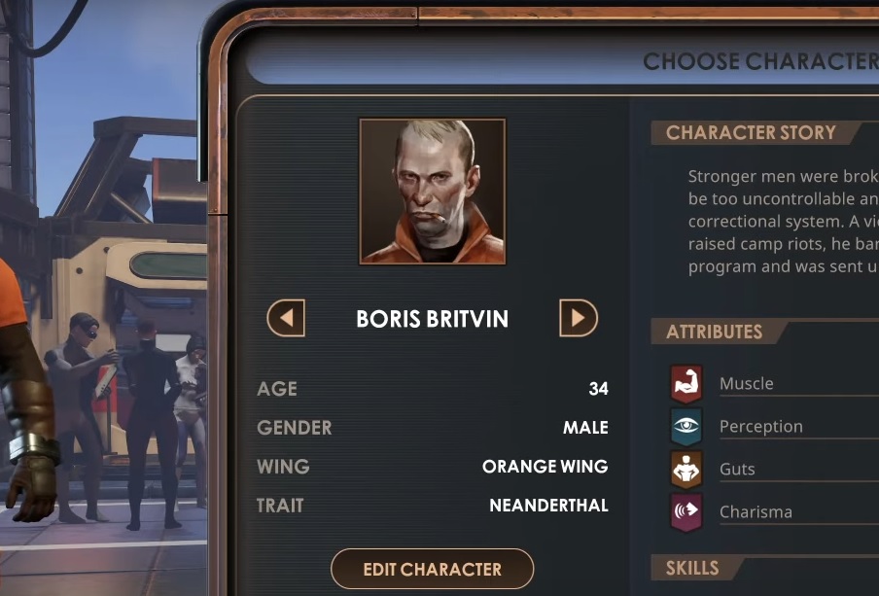Viewport: 879px width, 596px height.
Task: Click the Orange Wing value
Action: click(545, 467)
